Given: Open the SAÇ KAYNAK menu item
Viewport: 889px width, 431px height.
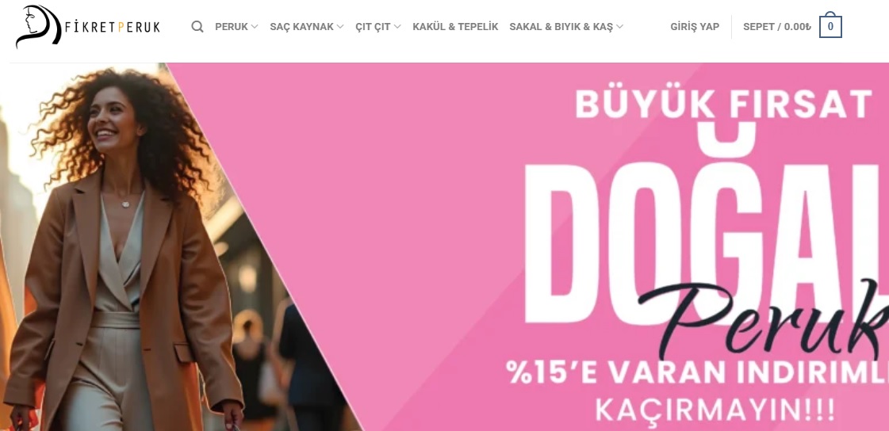Looking at the screenshot, I should (x=301, y=27).
